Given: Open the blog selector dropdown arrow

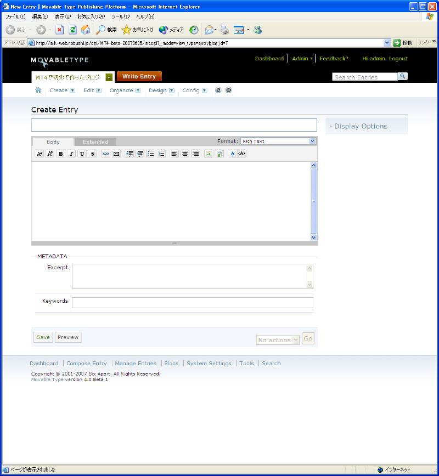Looking at the screenshot, I should click(x=109, y=77).
